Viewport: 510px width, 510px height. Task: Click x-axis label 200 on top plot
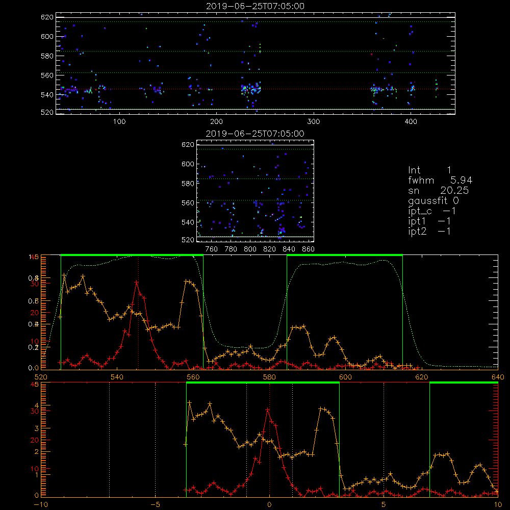(x=216, y=122)
